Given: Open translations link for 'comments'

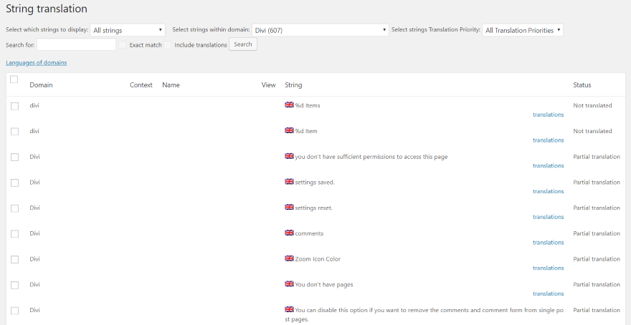Looking at the screenshot, I should click(x=548, y=242).
